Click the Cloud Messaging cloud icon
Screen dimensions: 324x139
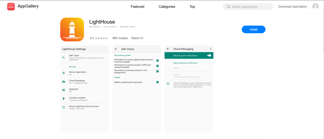[64, 82]
